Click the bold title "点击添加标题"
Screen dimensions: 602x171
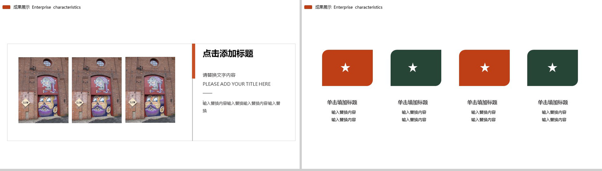click(x=228, y=54)
